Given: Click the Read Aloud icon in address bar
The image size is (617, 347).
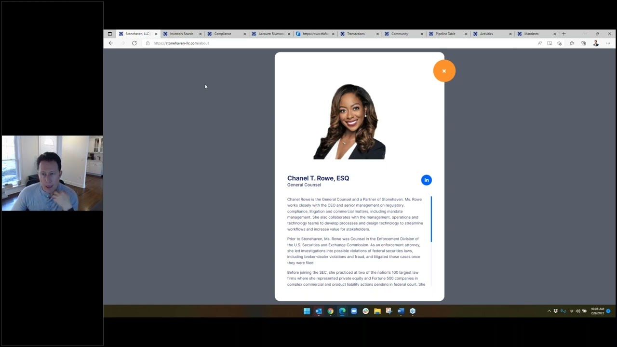Looking at the screenshot, I should tap(540, 43).
